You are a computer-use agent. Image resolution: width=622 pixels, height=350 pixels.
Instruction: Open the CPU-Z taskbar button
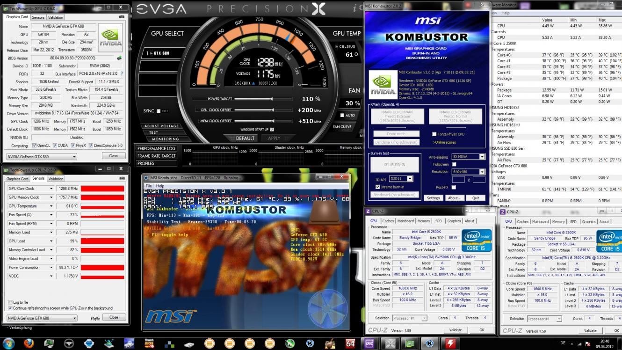369,343
